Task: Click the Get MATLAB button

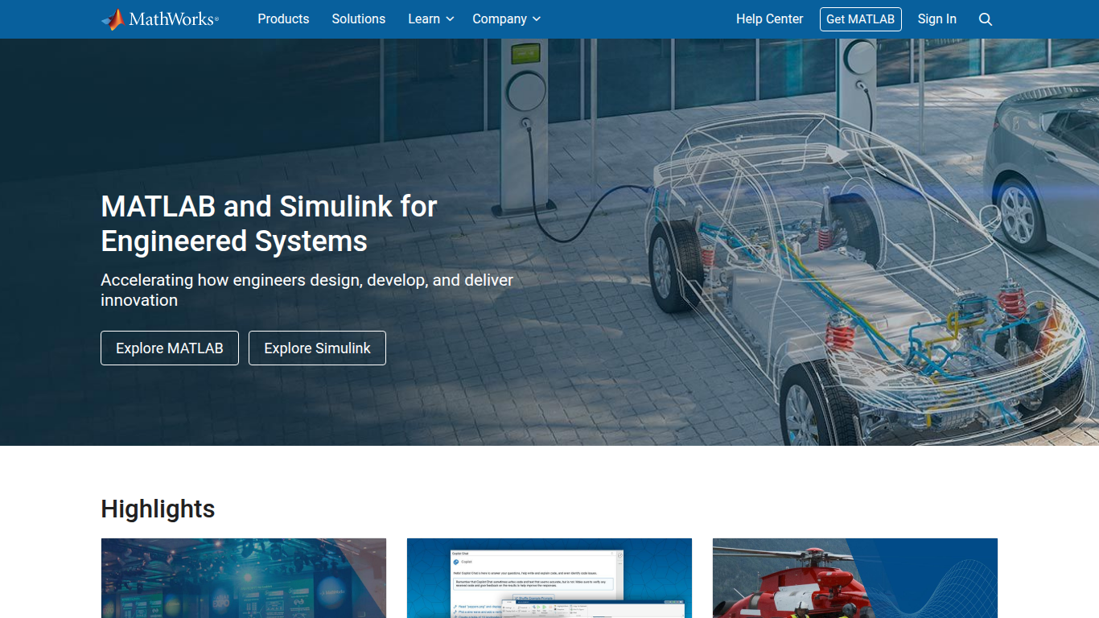Action: (x=861, y=19)
